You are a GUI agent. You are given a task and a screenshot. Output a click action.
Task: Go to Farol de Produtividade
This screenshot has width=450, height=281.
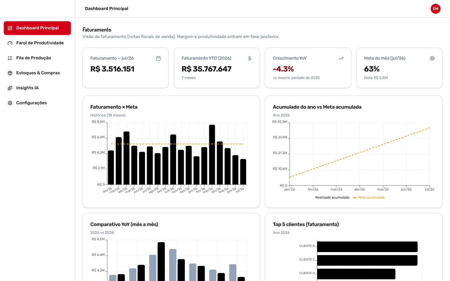coord(37,43)
